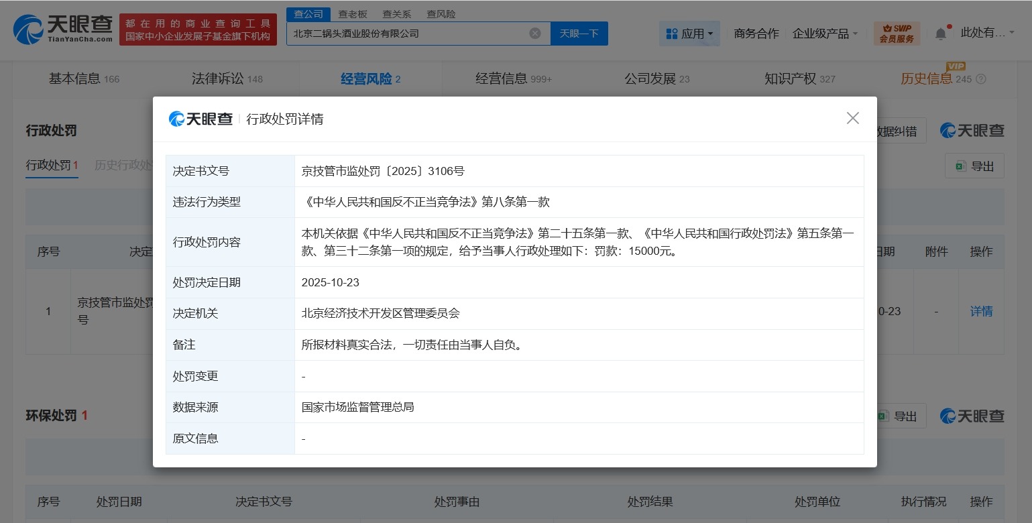The height and width of the screenshot is (523, 1032).
Task: Open 详情 for penalty record 1
Action: click(x=981, y=311)
